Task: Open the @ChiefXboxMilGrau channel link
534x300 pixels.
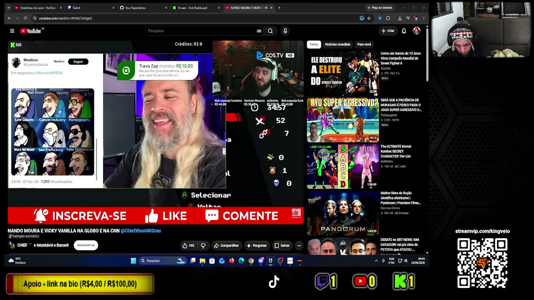Action: (x=141, y=231)
